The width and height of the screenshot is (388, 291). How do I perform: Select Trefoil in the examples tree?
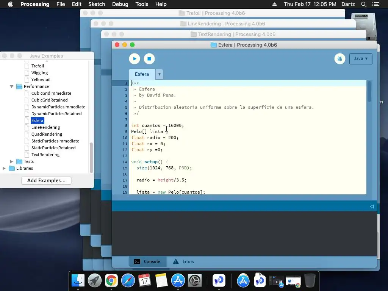pos(38,66)
